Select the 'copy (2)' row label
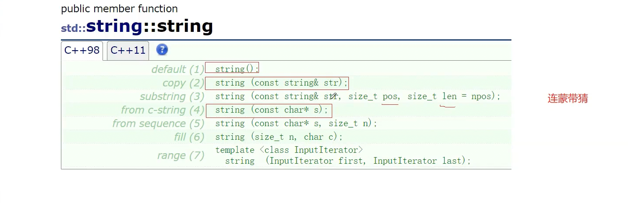628x203 pixels. pyautogui.click(x=184, y=83)
